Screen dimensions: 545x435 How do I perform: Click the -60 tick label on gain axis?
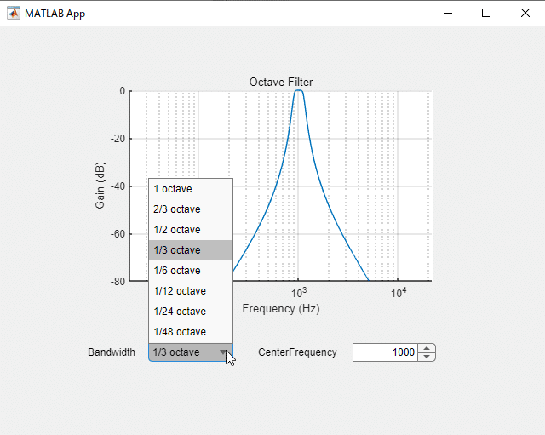(x=118, y=234)
